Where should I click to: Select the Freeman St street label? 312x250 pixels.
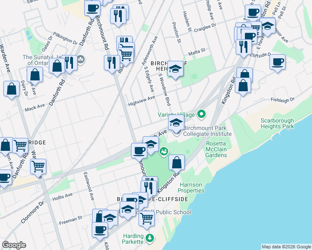coord(70,220)
